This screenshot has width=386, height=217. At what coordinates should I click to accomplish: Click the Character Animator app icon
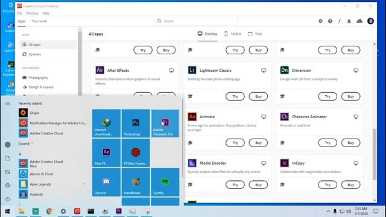pos(284,116)
